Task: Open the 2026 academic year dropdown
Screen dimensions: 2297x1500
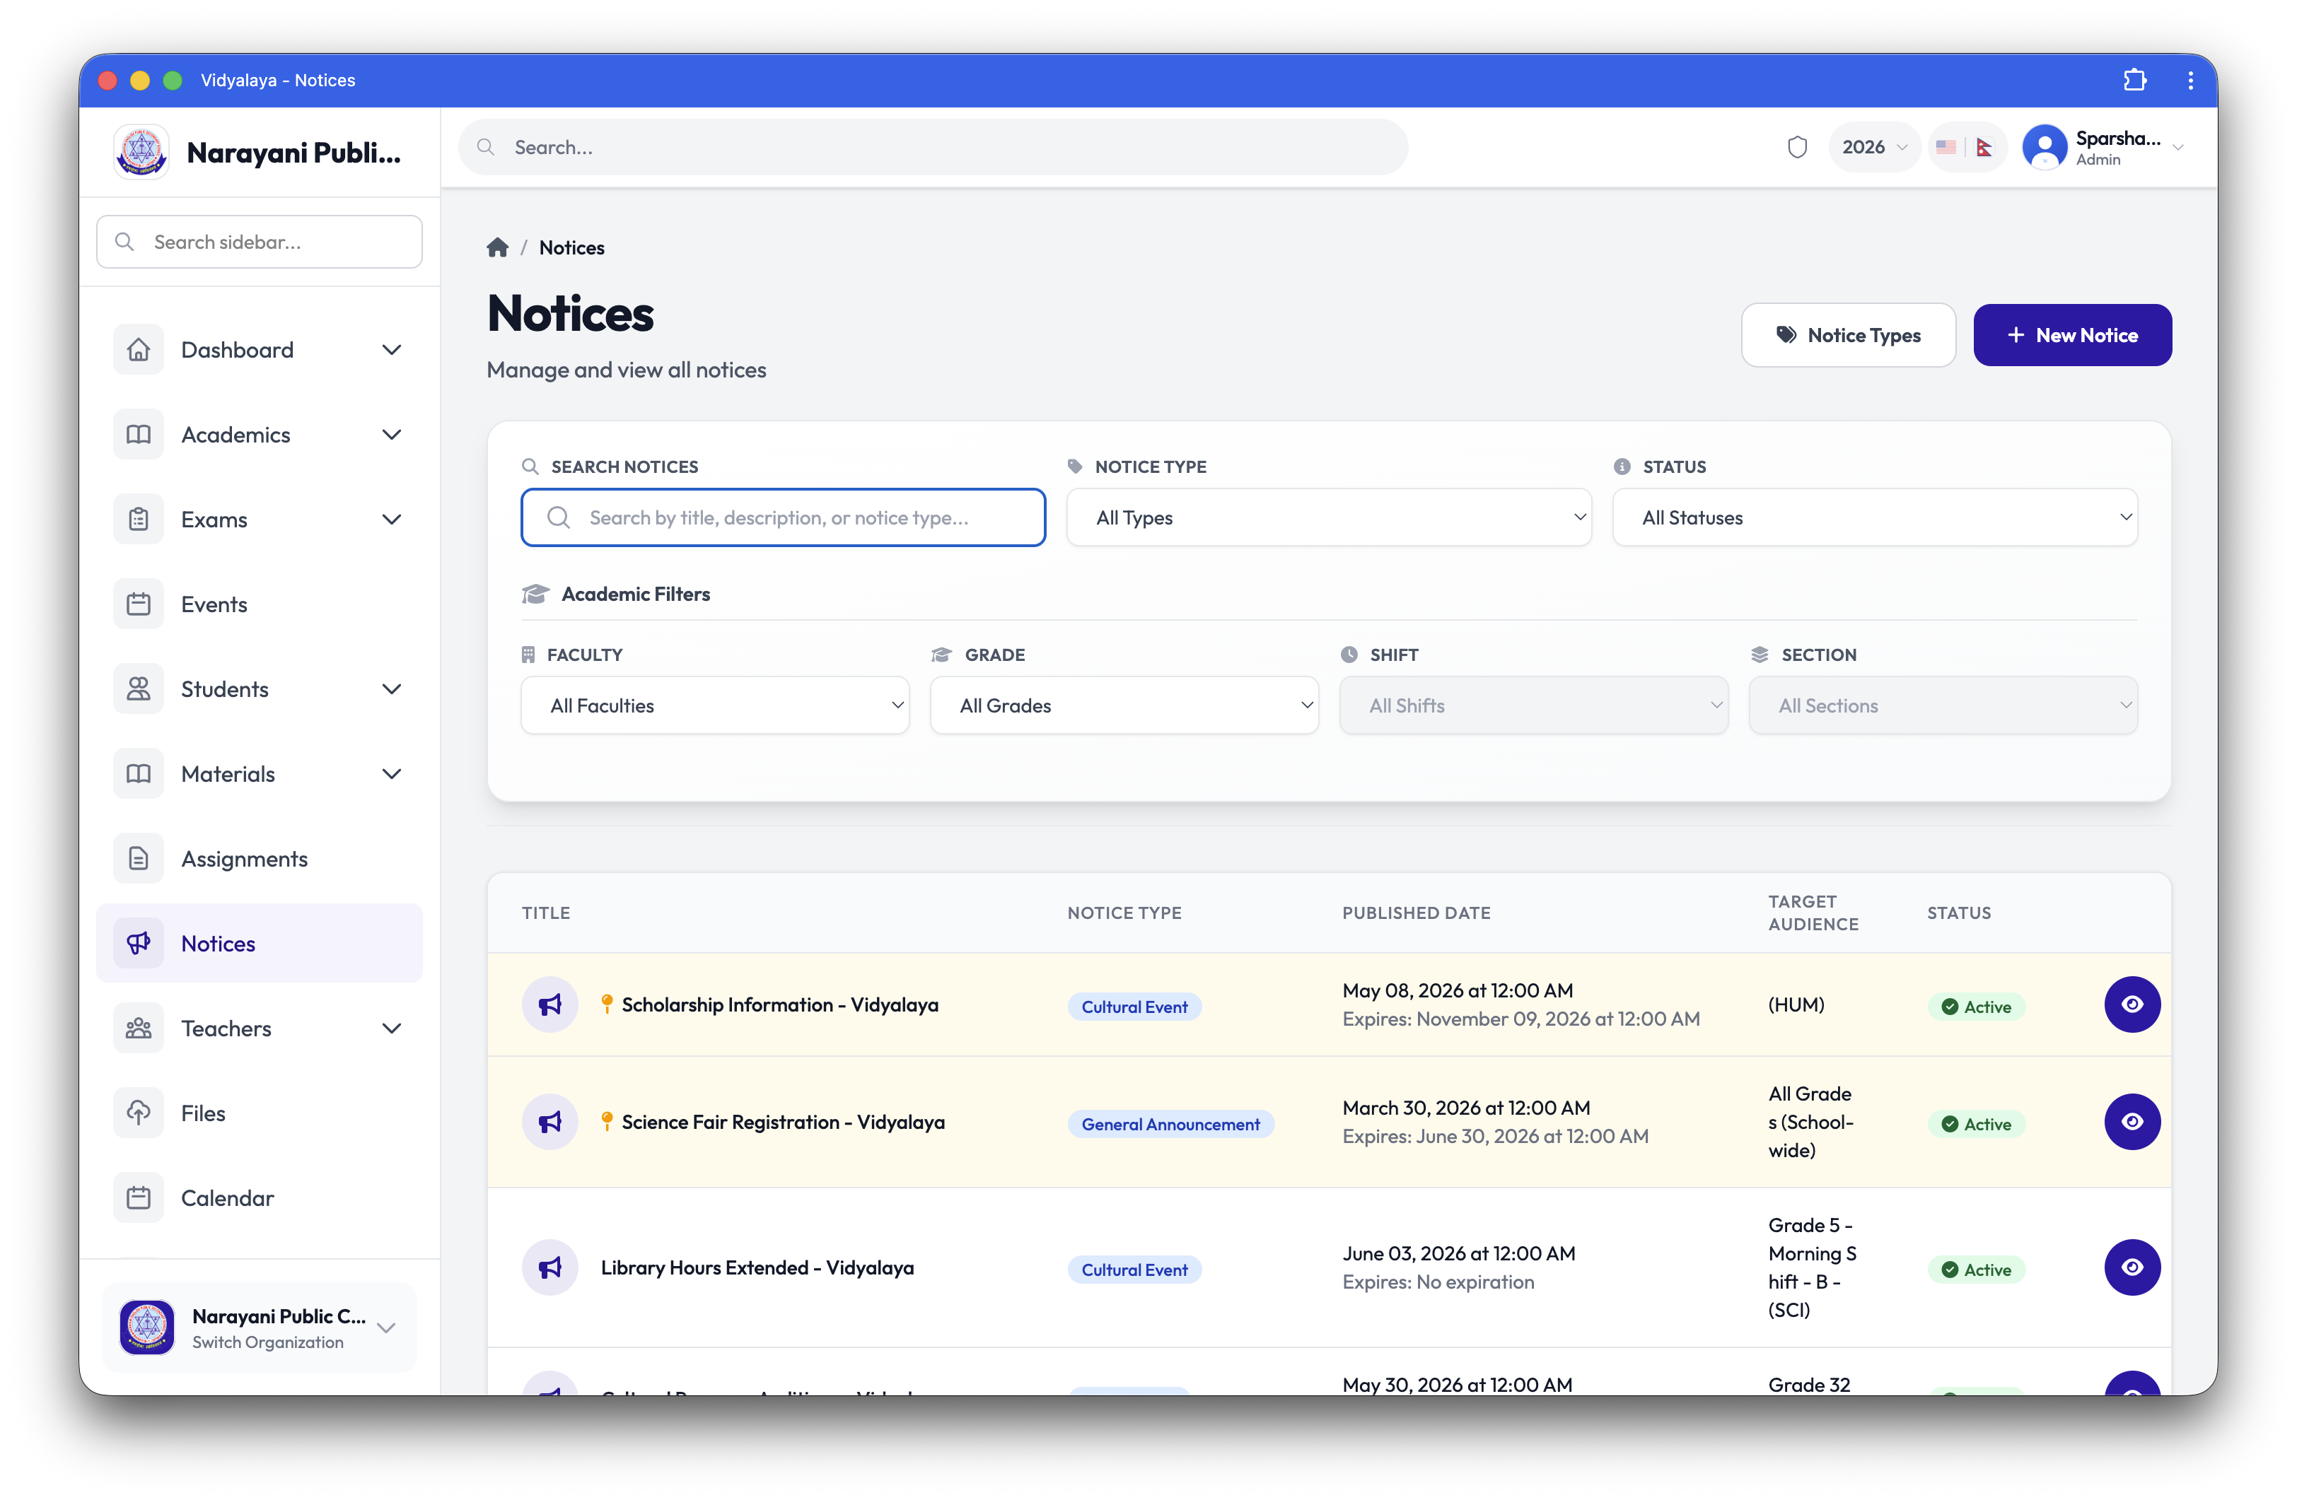Action: pyautogui.click(x=1874, y=148)
